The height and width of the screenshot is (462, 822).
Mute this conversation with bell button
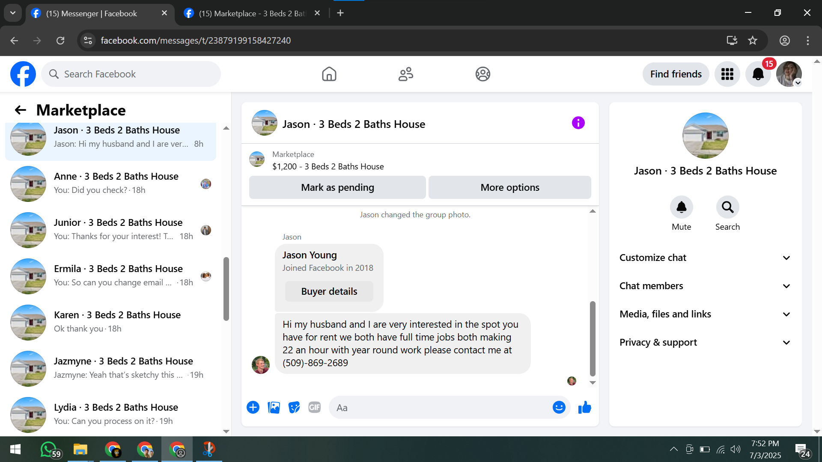[x=681, y=207]
